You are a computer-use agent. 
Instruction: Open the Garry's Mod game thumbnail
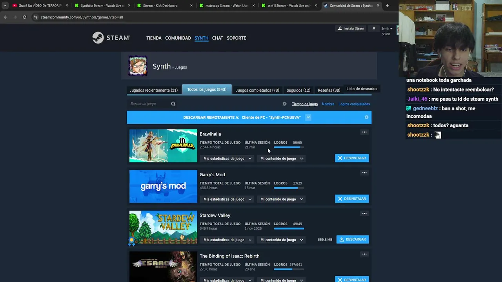point(163,186)
